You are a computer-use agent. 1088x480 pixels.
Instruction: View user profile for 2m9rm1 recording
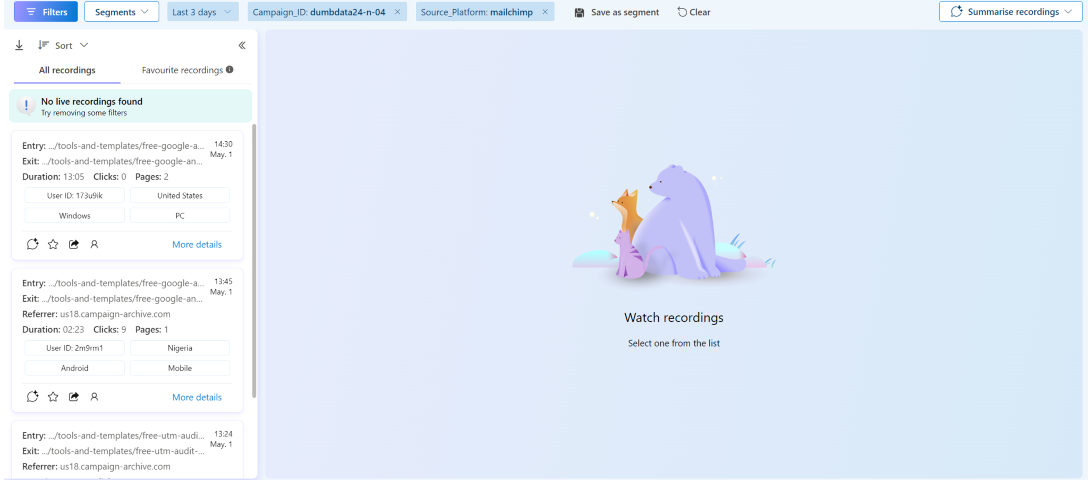[95, 397]
